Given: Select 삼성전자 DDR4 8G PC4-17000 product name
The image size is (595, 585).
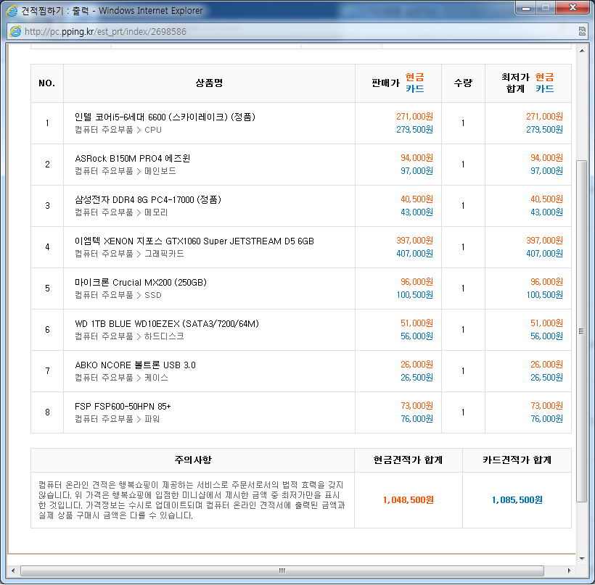Looking at the screenshot, I should click(147, 199).
